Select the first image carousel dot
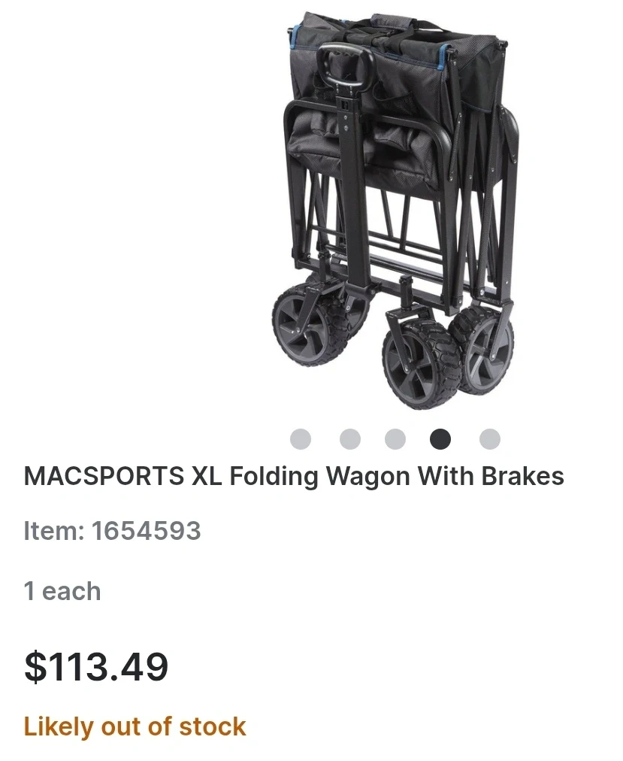623x761 pixels. 301,439
